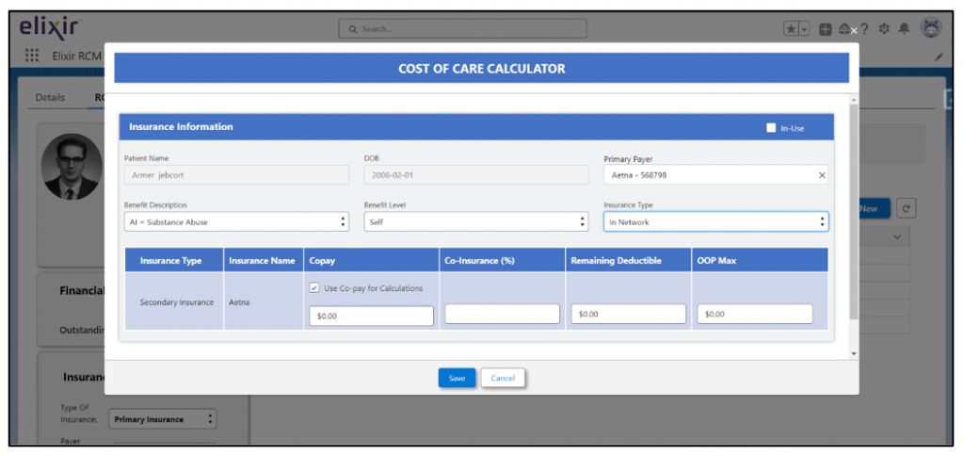
Task: Enable the In-Use checkbox
Action: (x=770, y=127)
